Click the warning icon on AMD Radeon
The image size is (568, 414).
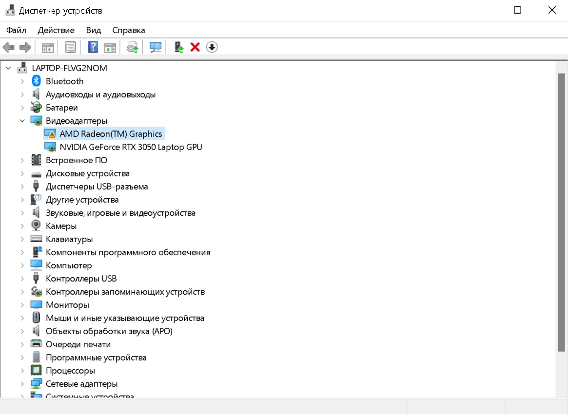tap(50, 134)
